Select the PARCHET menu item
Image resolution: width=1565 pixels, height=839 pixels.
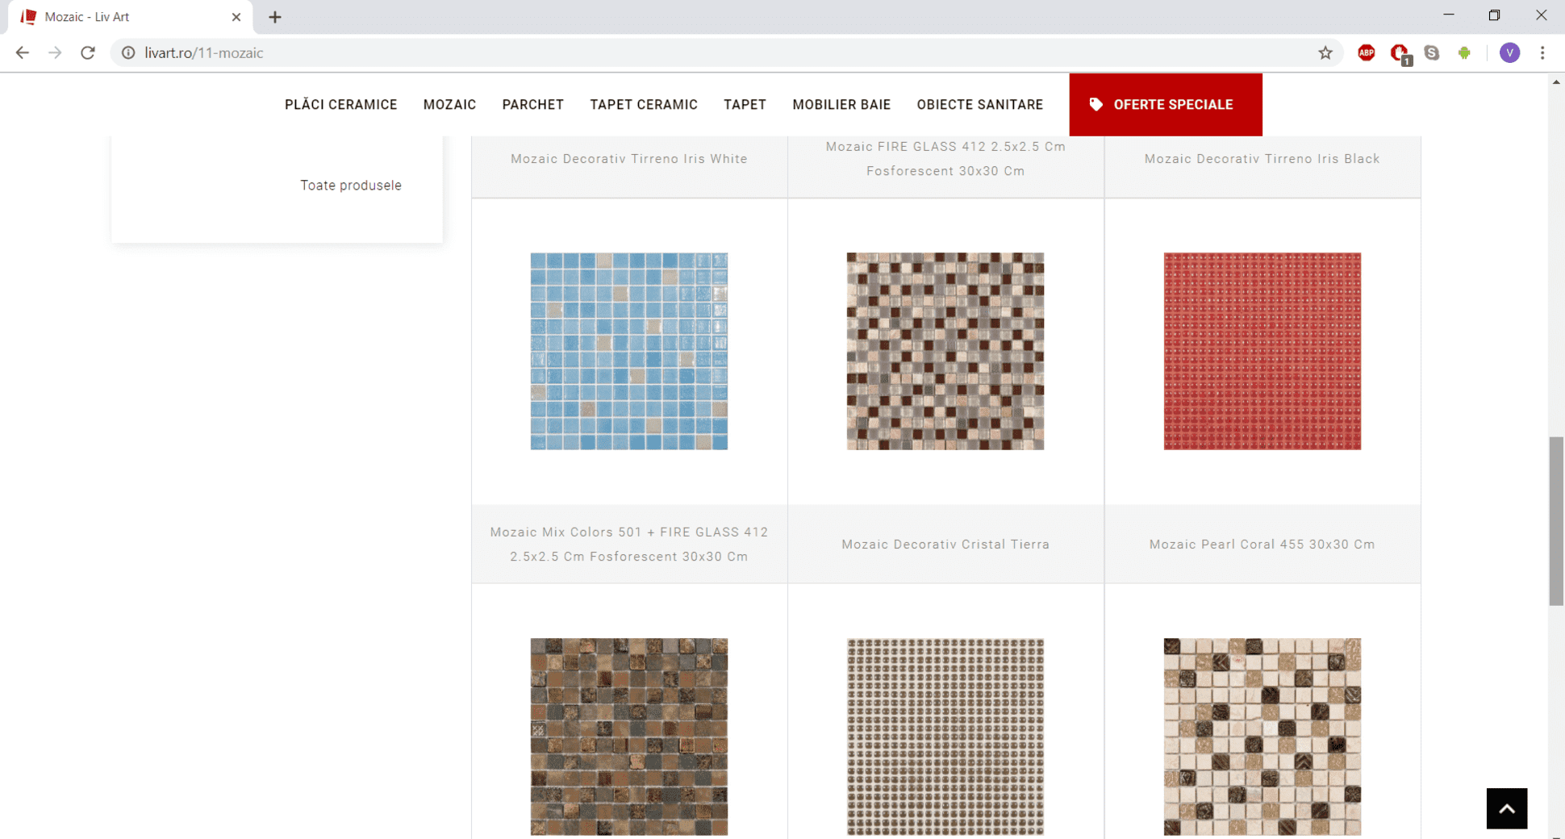[x=532, y=105]
